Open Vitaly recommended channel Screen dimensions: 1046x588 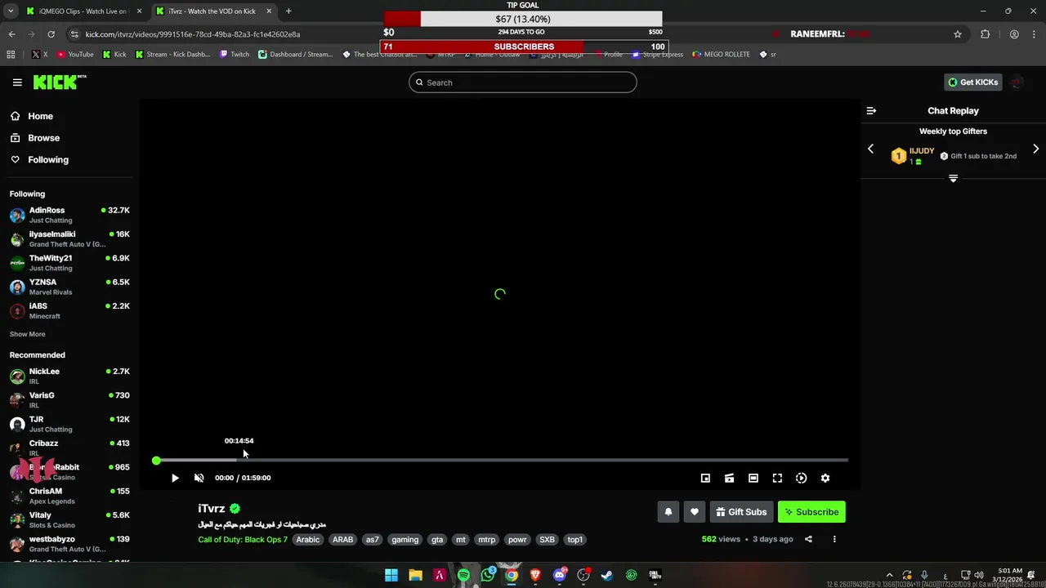coord(69,519)
